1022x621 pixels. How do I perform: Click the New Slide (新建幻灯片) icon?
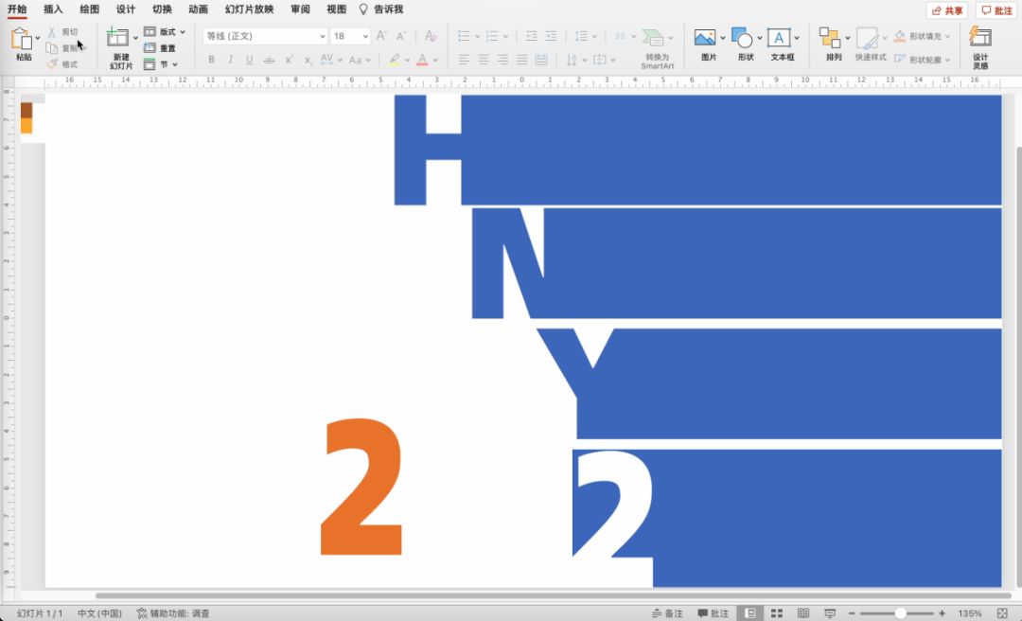pos(118,39)
